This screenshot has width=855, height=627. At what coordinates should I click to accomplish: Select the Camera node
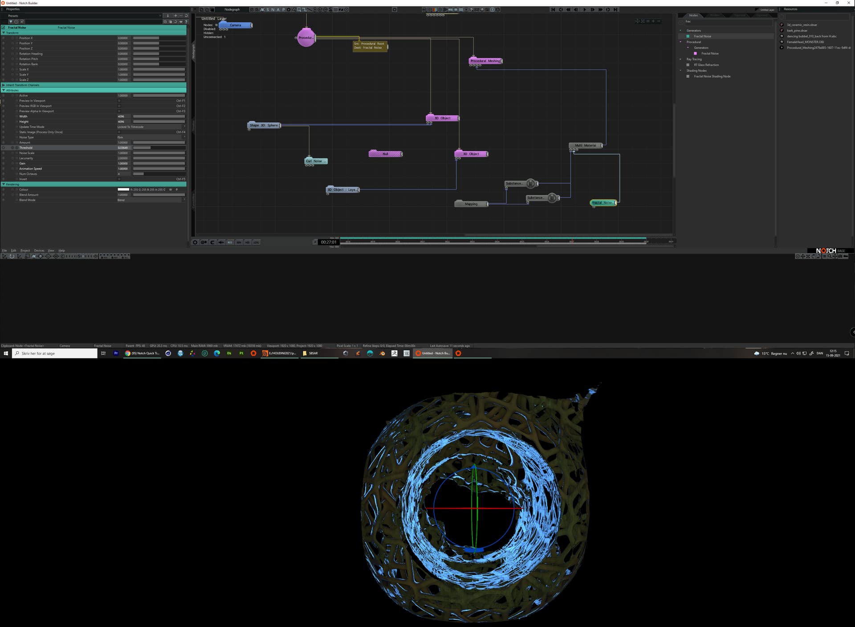pyautogui.click(x=236, y=25)
